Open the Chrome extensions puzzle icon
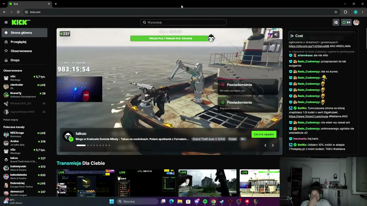 [x=345, y=12]
